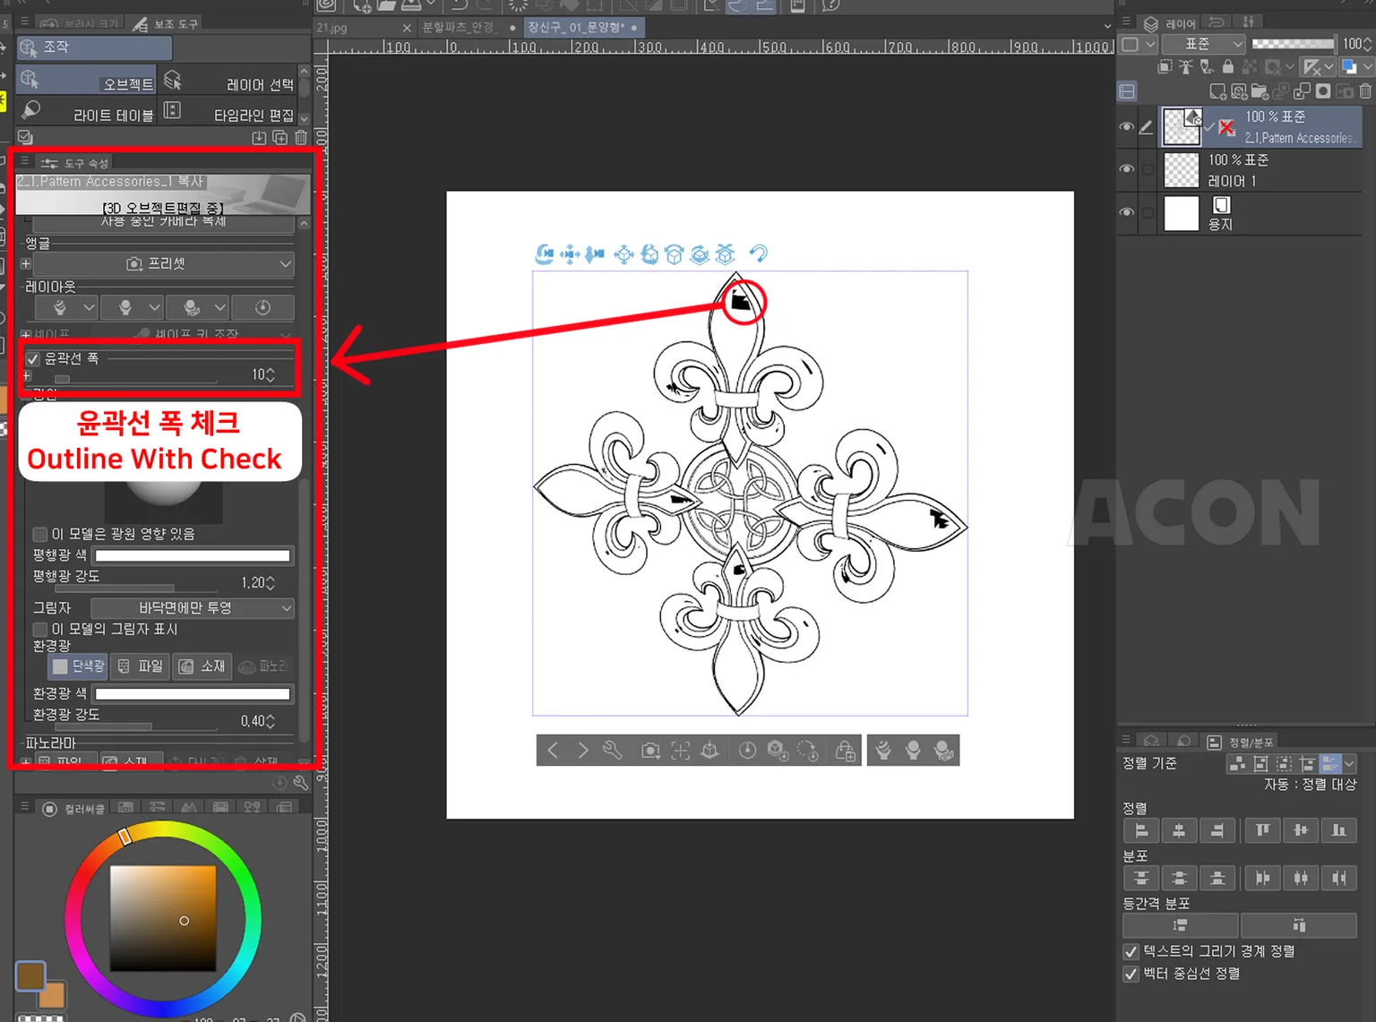Open the 표준 blending mode dropdown
This screenshot has height=1022, width=1376.
click(1204, 44)
